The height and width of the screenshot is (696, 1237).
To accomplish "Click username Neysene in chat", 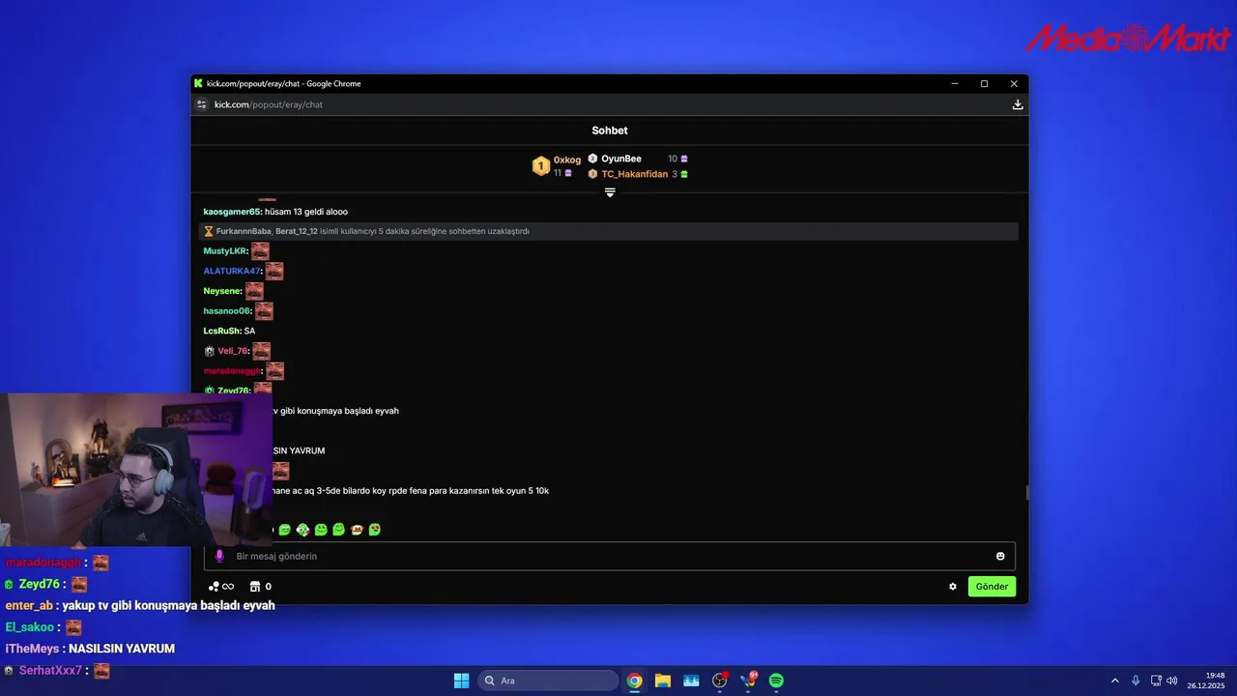I will [x=222, y=291].
